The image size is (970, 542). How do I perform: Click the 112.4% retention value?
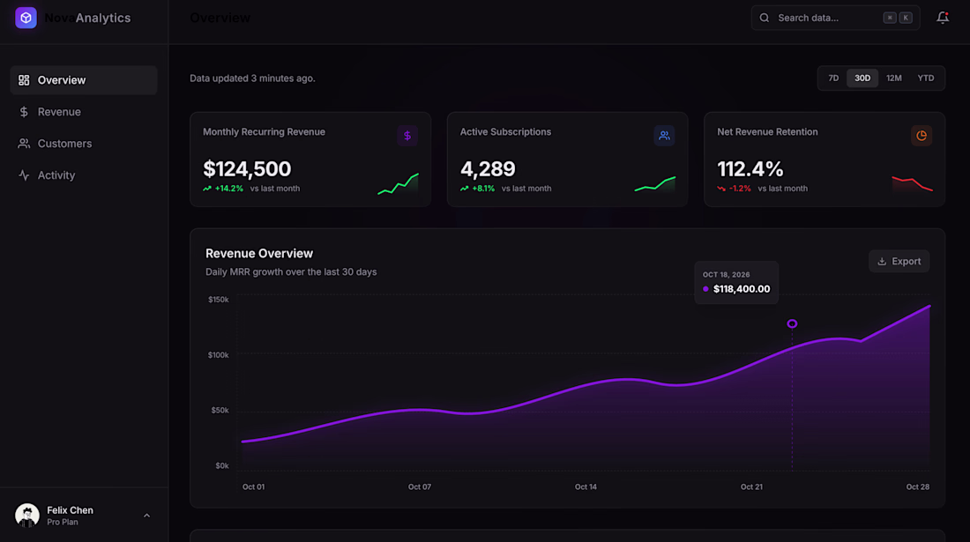click(750, 168)
